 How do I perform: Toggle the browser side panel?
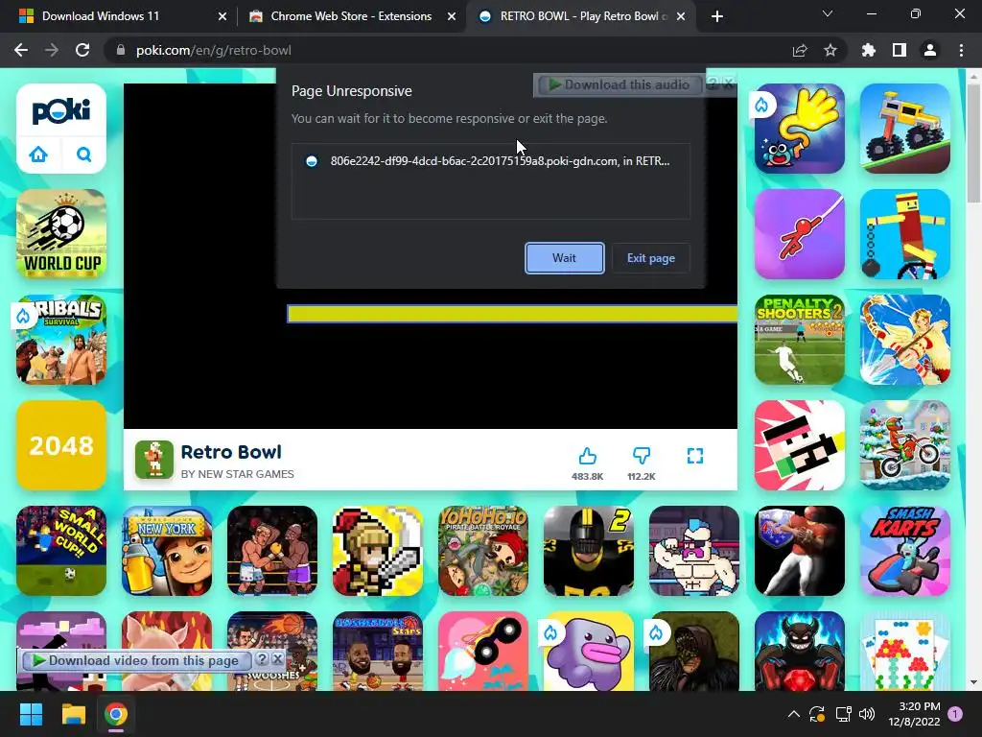[900, 50]
